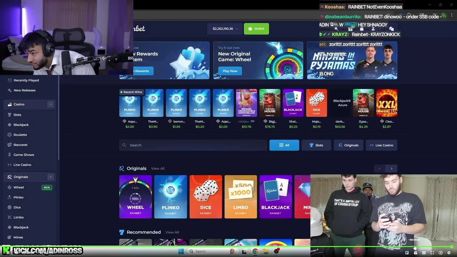Open the video player settings gear
Image resolution: width=457 pixels, height=257 pixels.
[x=449, y=253]
